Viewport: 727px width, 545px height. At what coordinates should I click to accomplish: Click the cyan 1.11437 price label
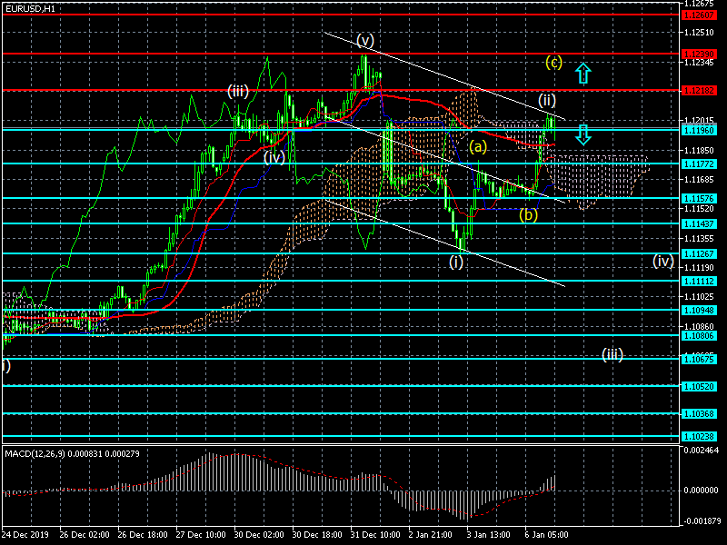coord(699,223)
